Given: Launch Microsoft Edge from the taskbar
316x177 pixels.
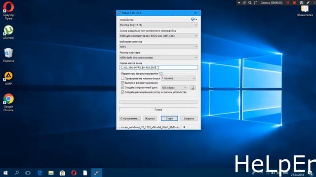Looking at the screenshot, I should click(39, 173).
